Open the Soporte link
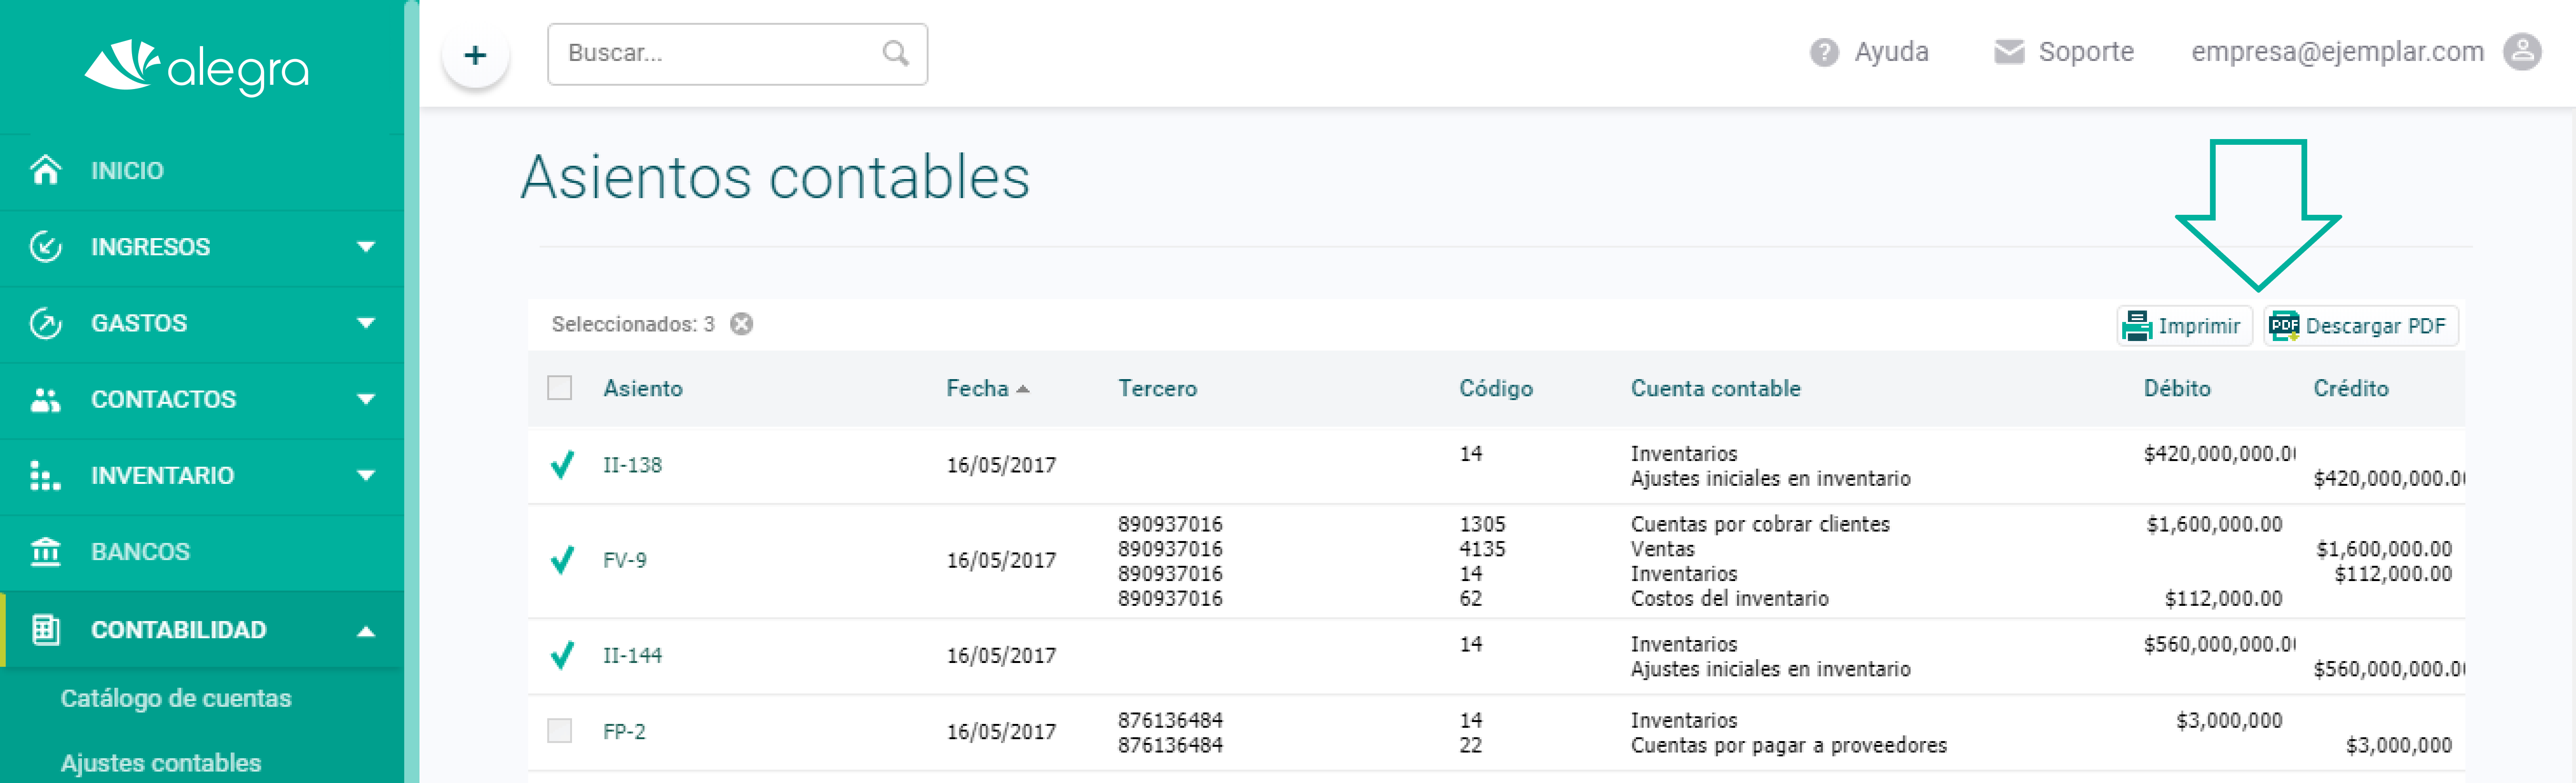Viewport: 2576px width, 783px height. coord(2086,52)
